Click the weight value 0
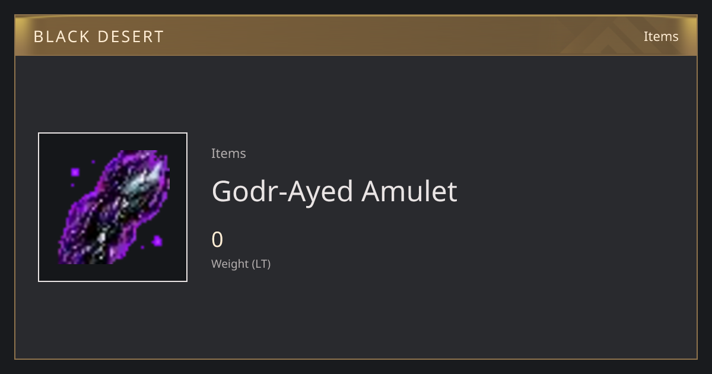Image resolution: width=712 pixels, height=374 pixels. pos(217,240)
